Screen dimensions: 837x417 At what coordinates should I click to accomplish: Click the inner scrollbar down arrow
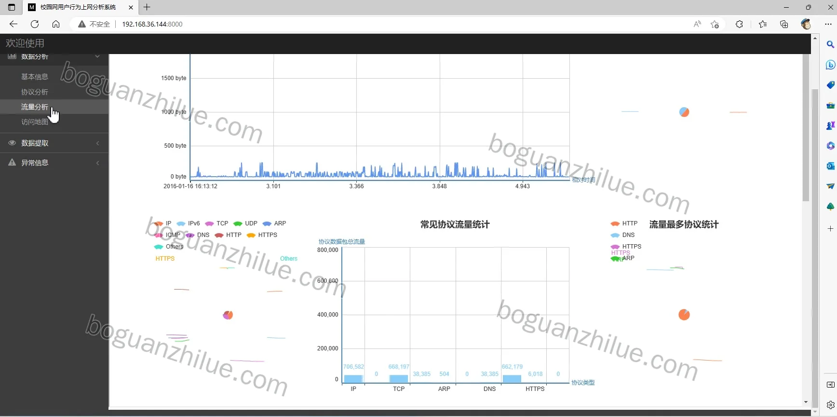[806, 403]
